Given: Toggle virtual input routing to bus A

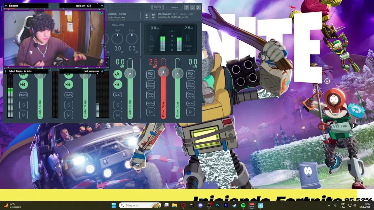Looking at the screenshot, I should coord(118,74).
